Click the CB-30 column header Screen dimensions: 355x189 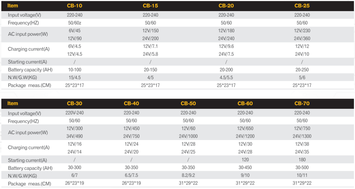(75, 103)
